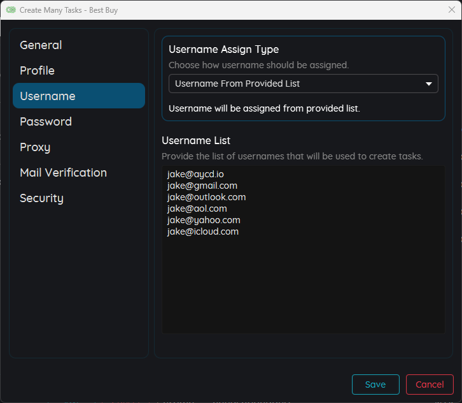Switch to the Profile section
The height and width of the screenshot is (403, 462).
pyautogui.click(x=37, y=71)
